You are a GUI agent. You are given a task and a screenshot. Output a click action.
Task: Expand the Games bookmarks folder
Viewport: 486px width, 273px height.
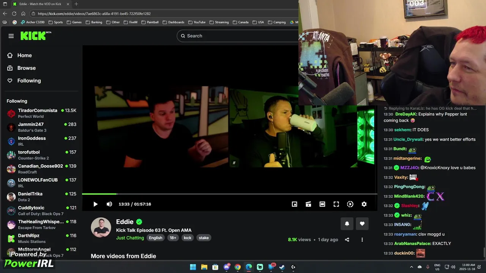74,22
